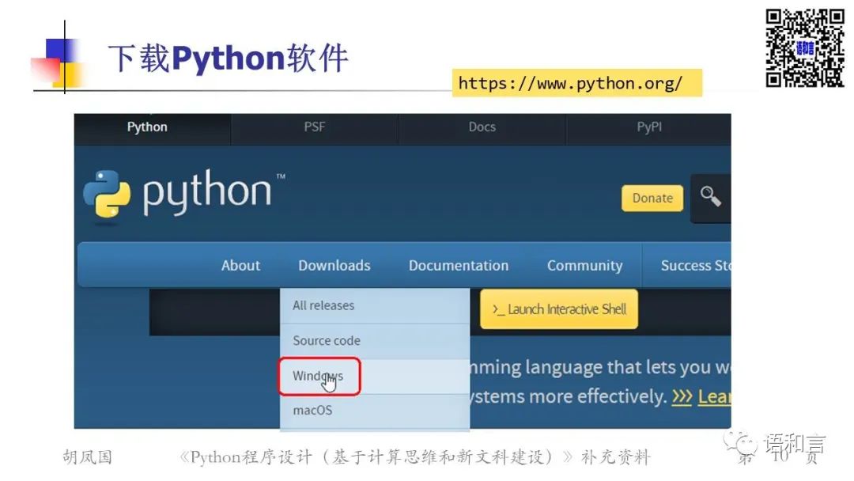Choose Windows in Downloads dropdown
854x481 pixels.
(375, 377)
